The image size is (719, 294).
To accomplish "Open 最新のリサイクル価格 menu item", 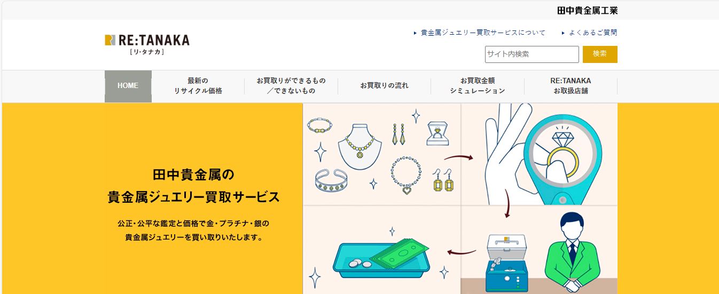I will click(x=198, y=86).
